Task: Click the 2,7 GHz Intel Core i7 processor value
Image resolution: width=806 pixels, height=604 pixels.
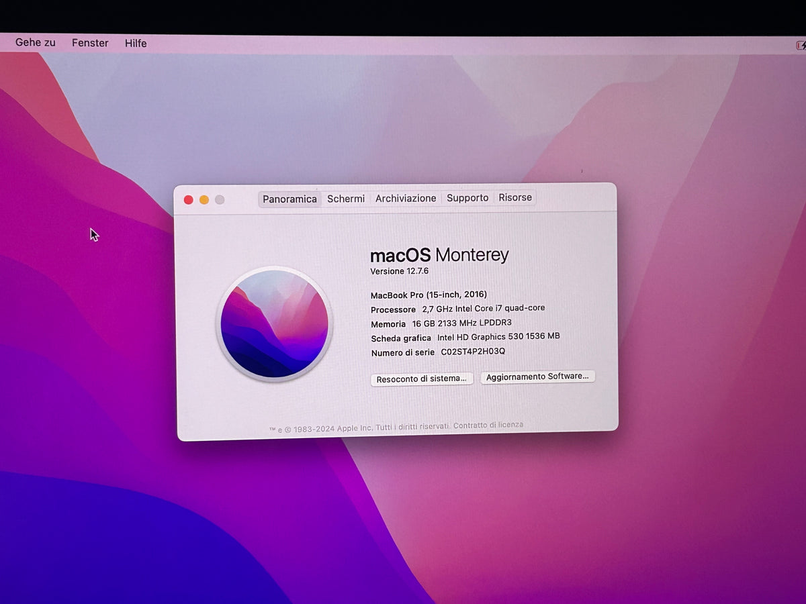Action: (484, 309)
